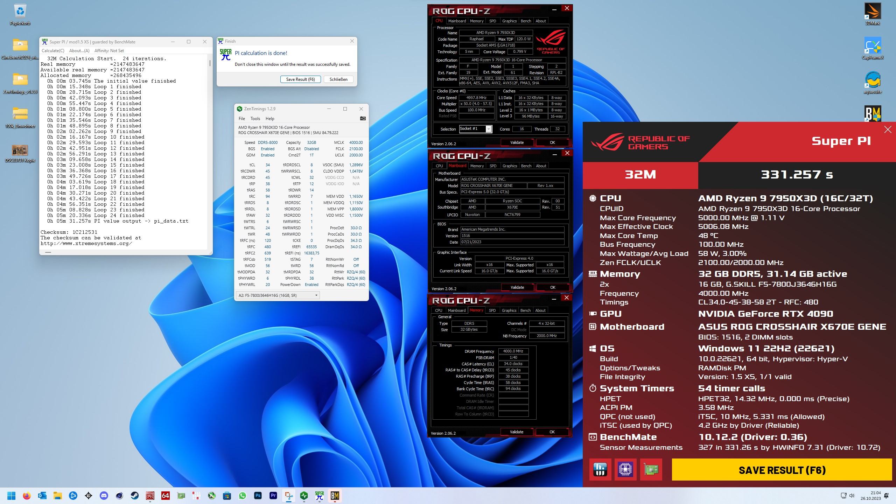
Task: Click the DDR5-8000 speed value in ZenTimings
Action: 268,142
